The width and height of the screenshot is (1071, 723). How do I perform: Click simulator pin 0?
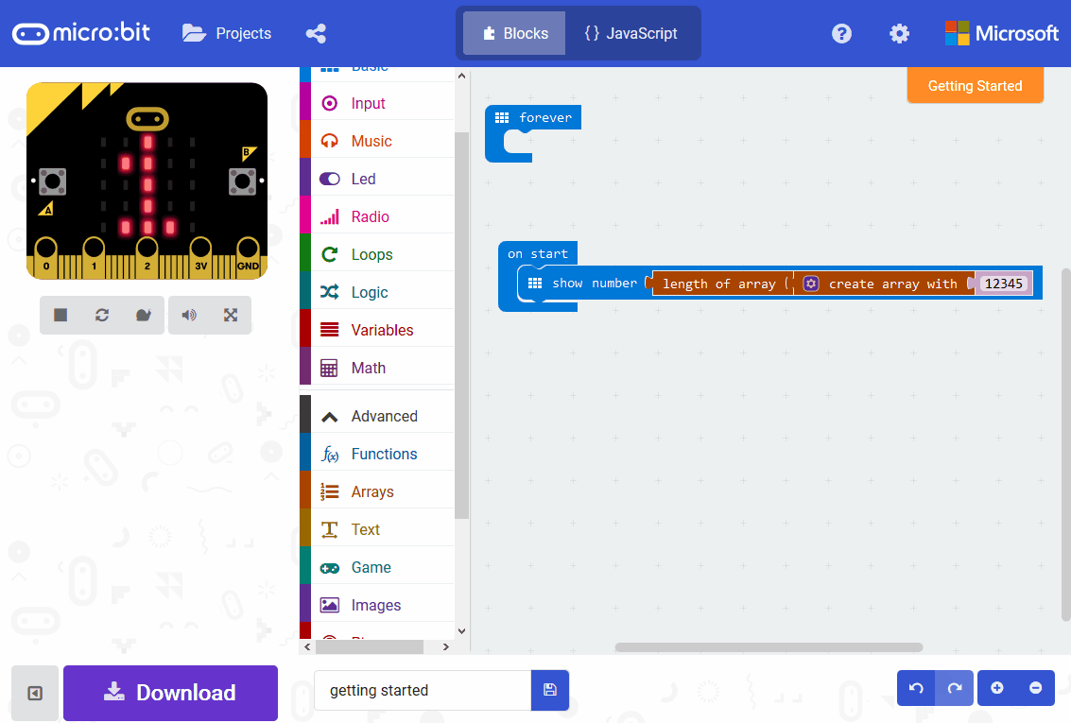tap(45, 256)
